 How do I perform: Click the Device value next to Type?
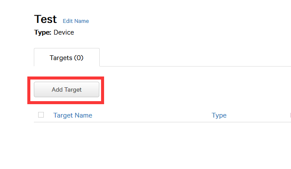[64, 32]
